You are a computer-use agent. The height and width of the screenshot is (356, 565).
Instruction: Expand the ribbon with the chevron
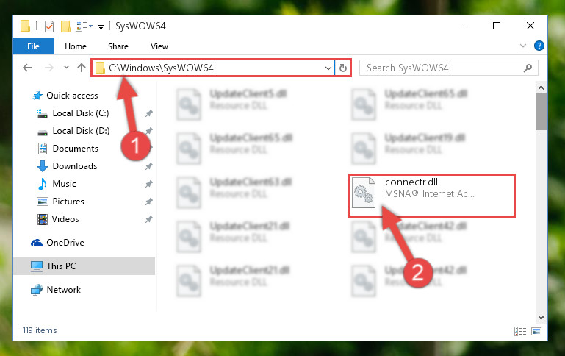(523, 46)
